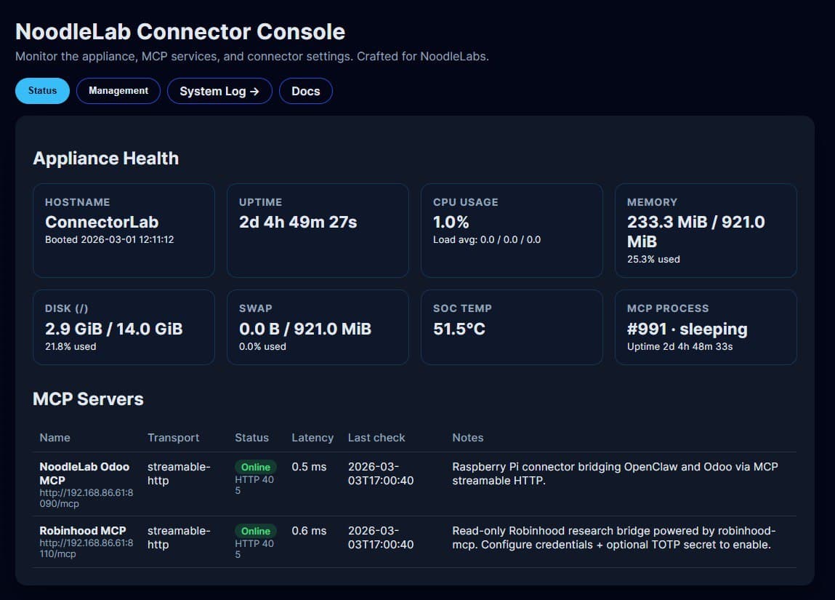Select memory value 233.3 MiB / 921.0 MiB
The width and height of the screenshot is (835, 600).
point(695,231)
